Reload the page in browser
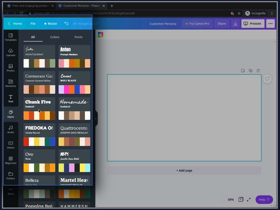Viewport: 280px width, 210px height. pos(21,13)
